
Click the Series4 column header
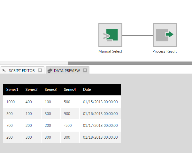coord(70,90)
